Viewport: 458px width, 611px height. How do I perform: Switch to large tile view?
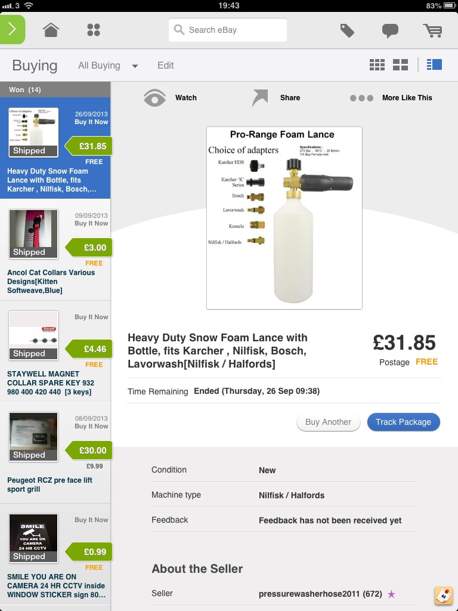(400, 65)
